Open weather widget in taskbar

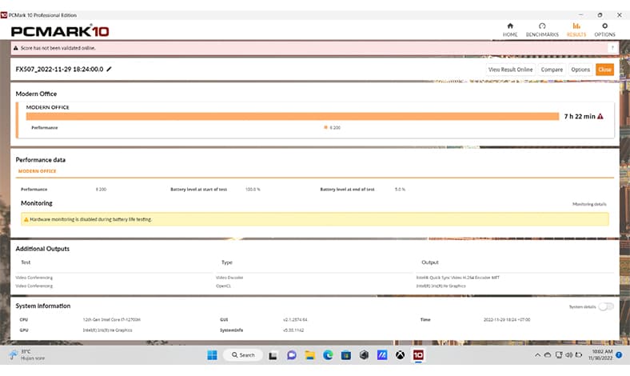tap(27, 354)
